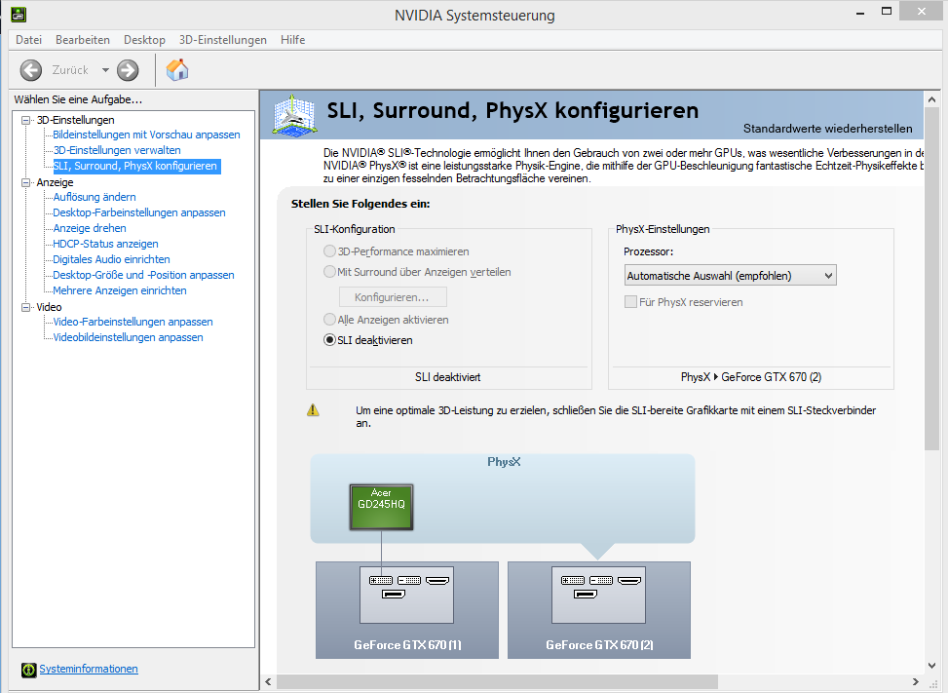Close the NVIDIA Systemsteuerung window
Screen dimensions: 948x693
(x=922, y=12)
